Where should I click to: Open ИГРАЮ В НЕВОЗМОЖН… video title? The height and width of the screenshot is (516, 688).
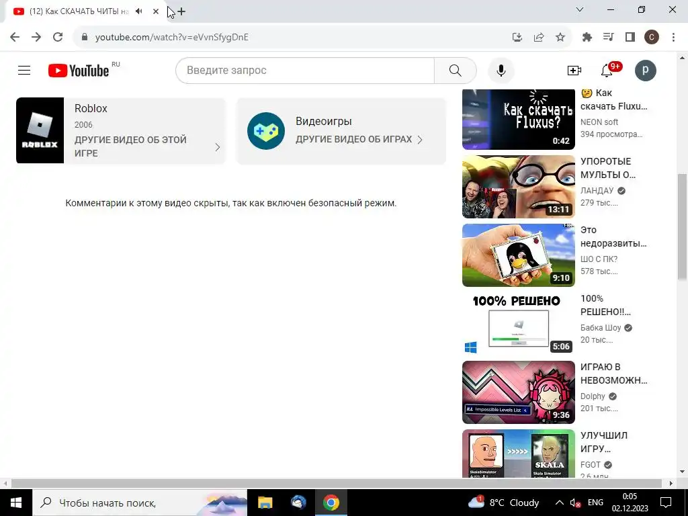click(x=613, y=374)
